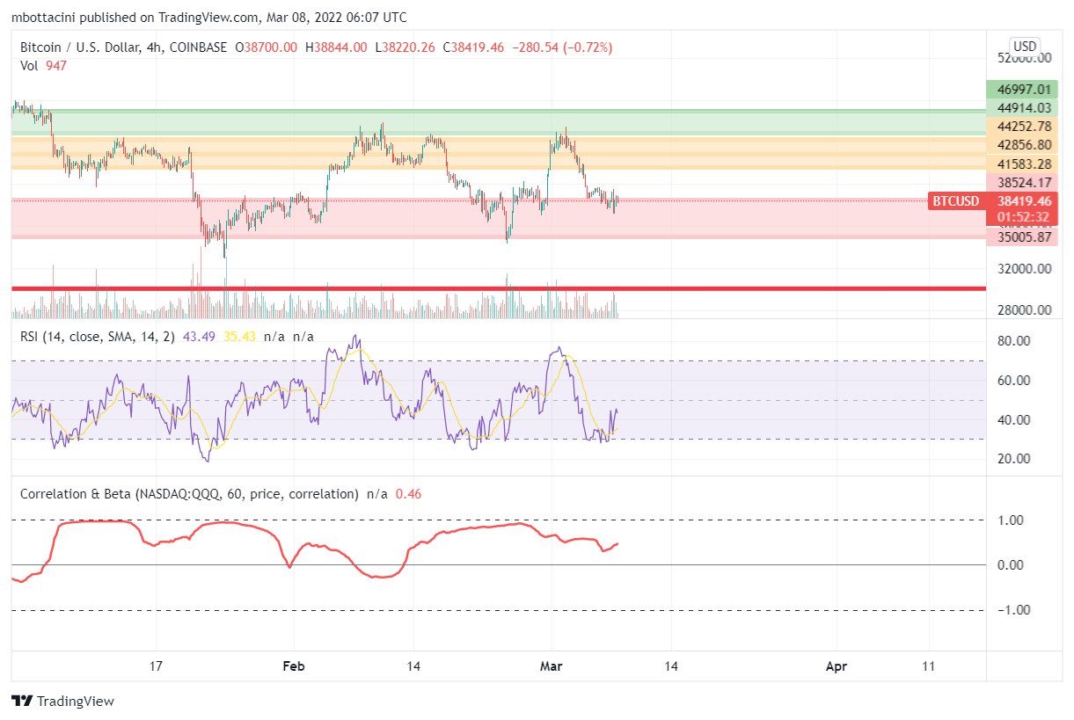Click the 44252.78 orange price label

[1019, 127]
